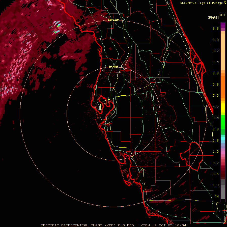Select the 8.2 scale label
The height and width of the screenshot is (227, 227).
pos(216,51)
